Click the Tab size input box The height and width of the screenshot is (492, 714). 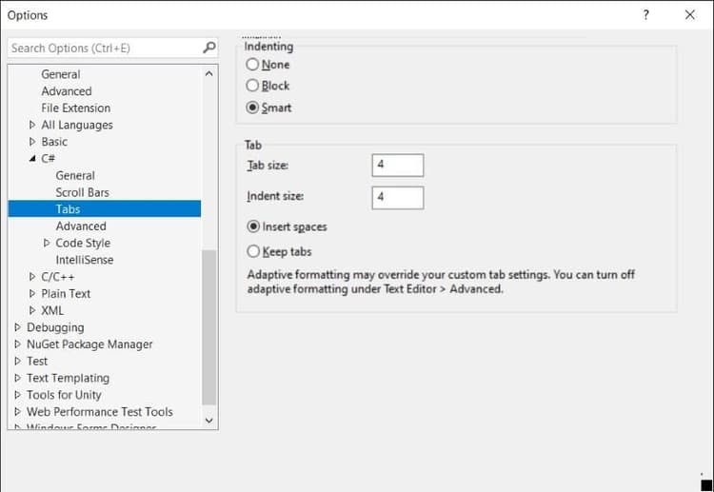398,166
